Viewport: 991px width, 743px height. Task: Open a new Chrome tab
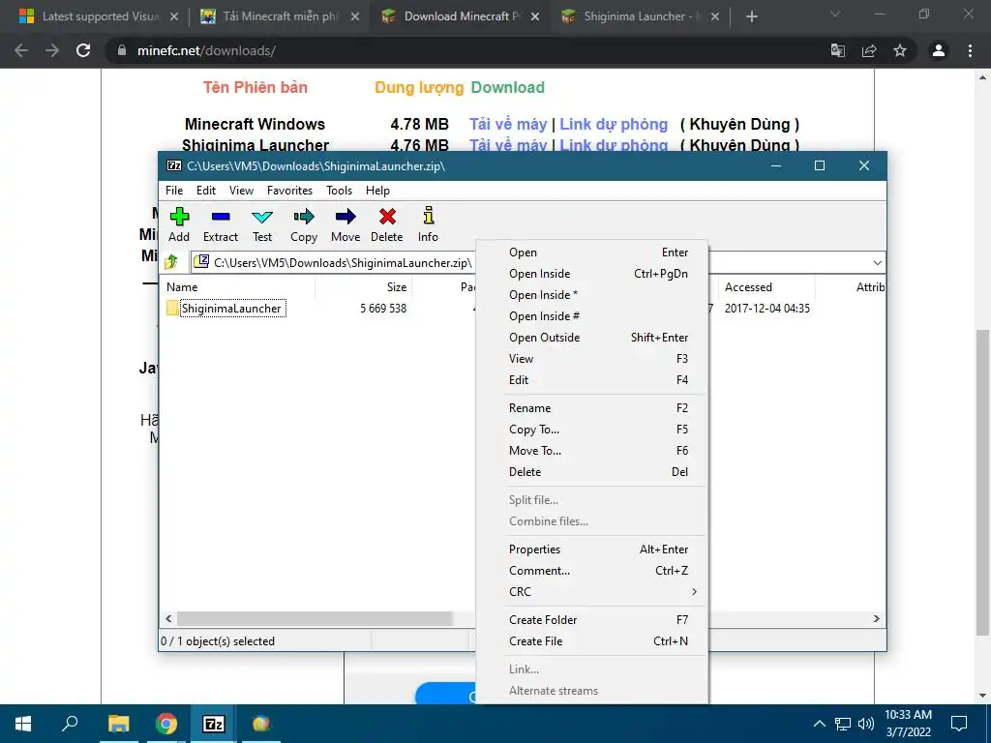(x=751, y=17)
